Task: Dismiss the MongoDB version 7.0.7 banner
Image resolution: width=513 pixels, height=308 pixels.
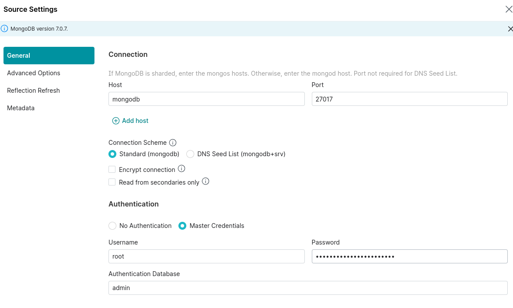Action: pyautogui.click(x=510, y=28)
